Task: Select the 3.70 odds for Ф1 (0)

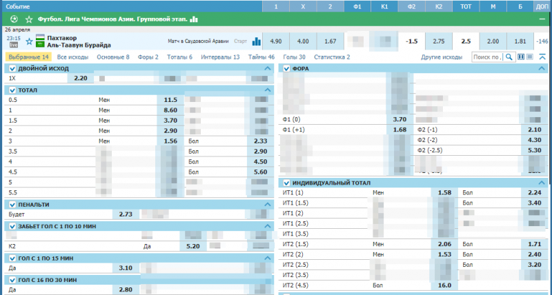Action: tap(400, 119)
